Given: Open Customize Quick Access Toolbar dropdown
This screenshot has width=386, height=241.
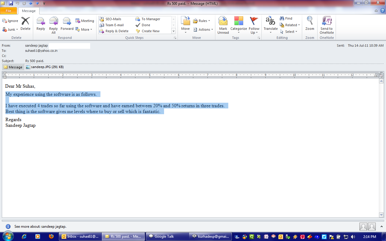Looking at the screenshot, I should (44, 4).
